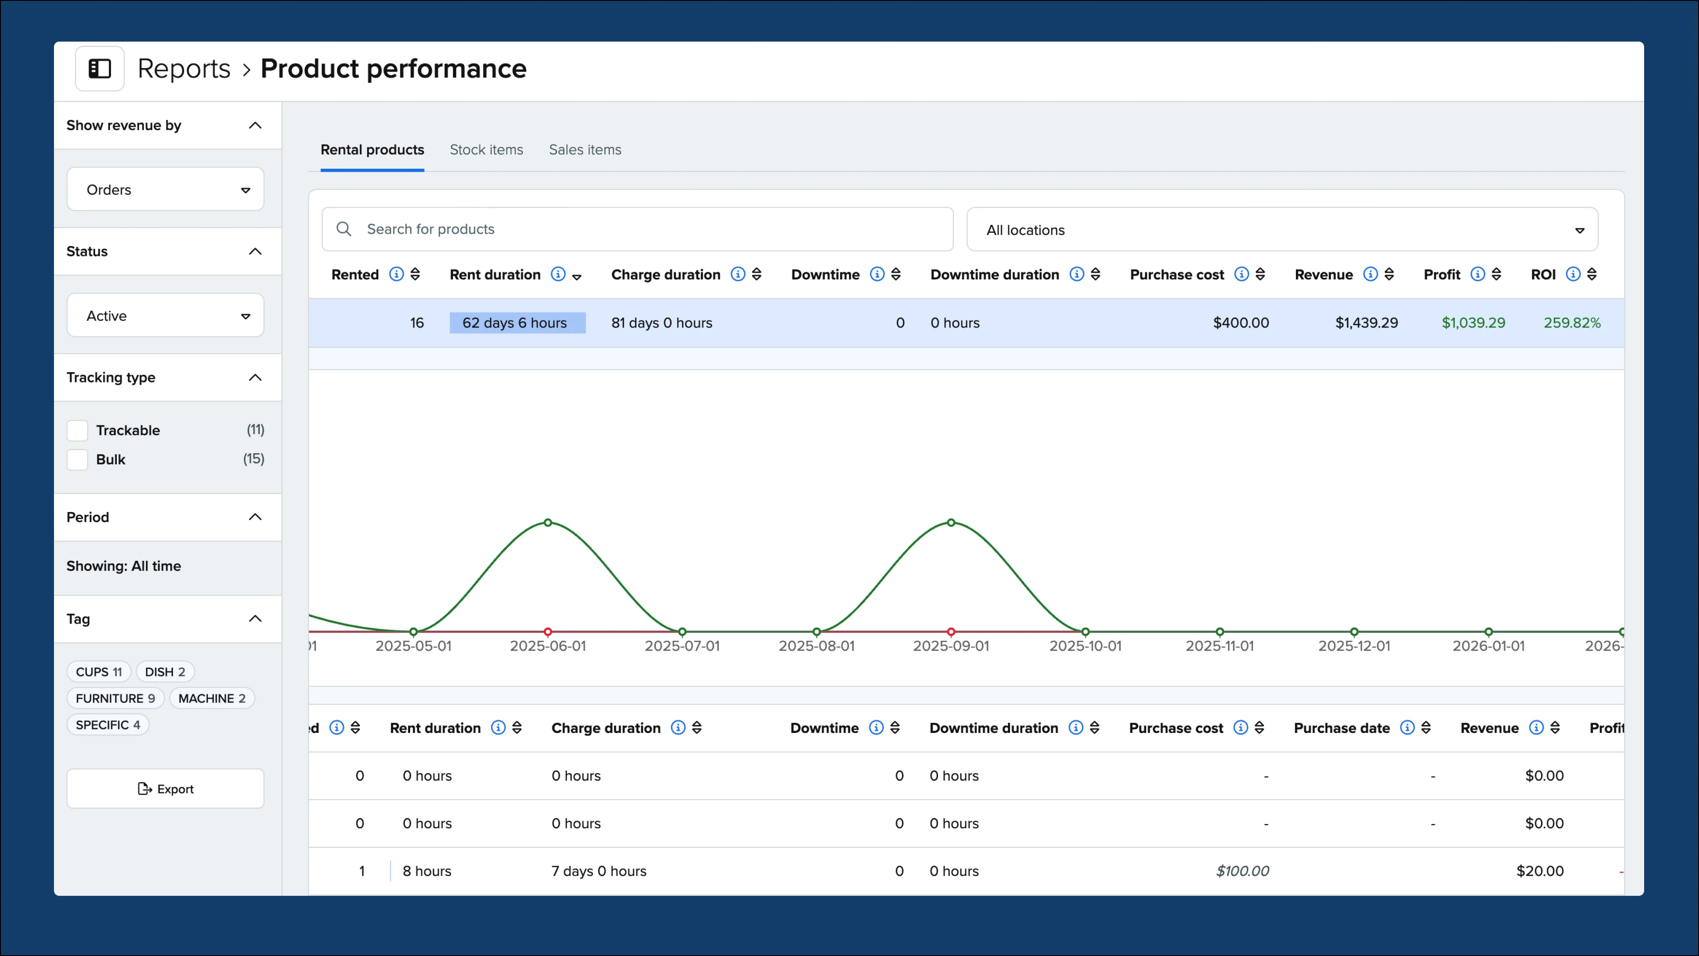Image resolution: width=1699 pixels, height=956 pixels.
Task: Open the Sales items tab
Action: coord(585,150)
